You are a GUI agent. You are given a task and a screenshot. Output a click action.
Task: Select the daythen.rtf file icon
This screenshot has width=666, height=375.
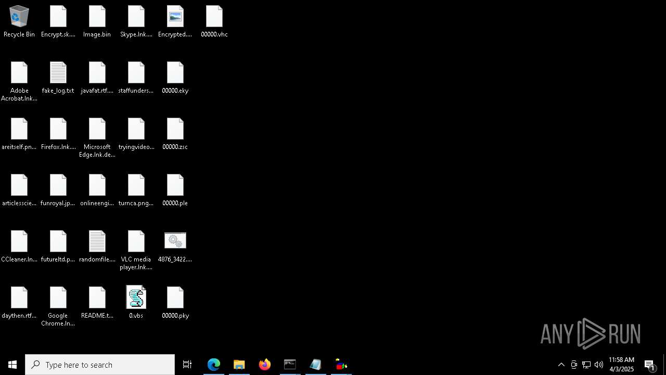pyautogui.click(x=19, y=303)
